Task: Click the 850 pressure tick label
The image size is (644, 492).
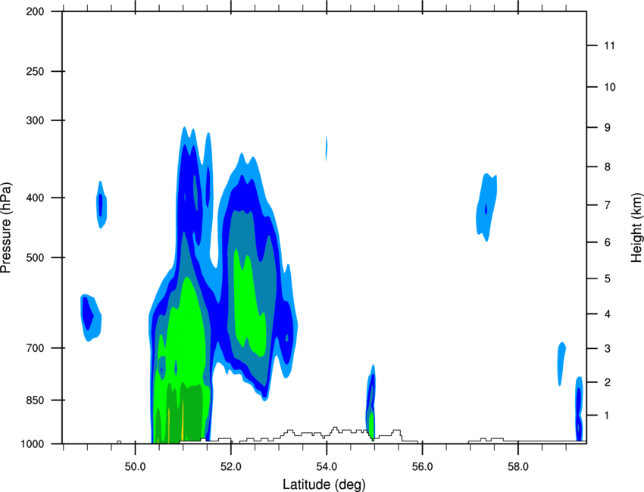Action: 35,400
